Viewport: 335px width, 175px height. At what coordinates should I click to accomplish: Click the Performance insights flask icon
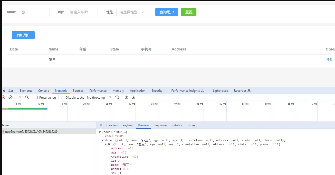point(203,90)
